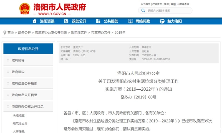Switch to 繁體 Chinese
Viewport: 222px width, 133px height.
pyautogui.click(x=173, y=4)
